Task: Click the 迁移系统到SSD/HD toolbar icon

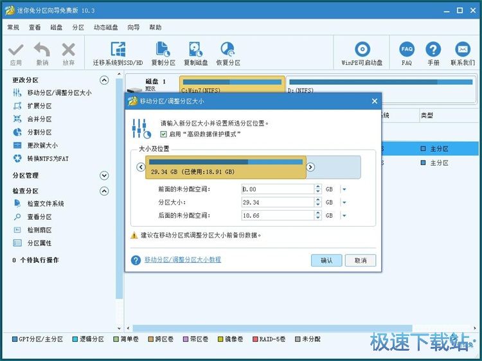Action: coord(118,49)
